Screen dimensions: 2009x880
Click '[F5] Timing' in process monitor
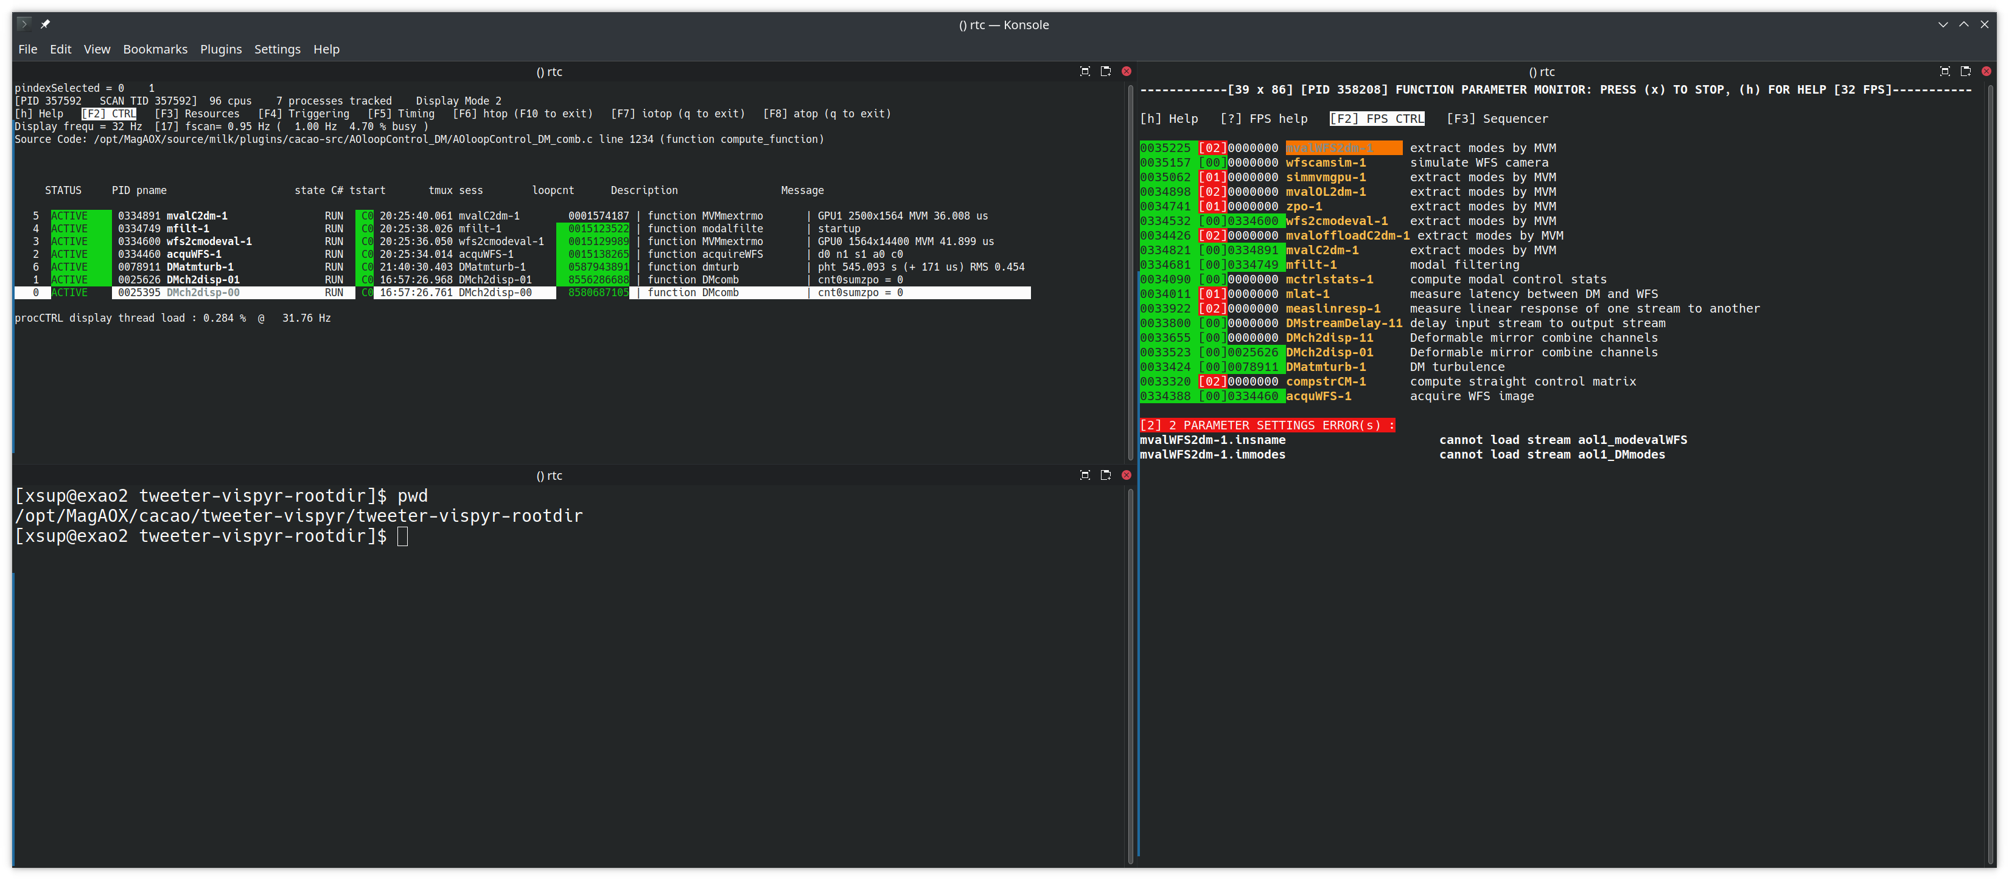401,114
